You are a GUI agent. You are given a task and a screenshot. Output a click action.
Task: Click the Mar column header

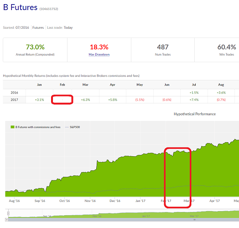(x=85, y=85)
